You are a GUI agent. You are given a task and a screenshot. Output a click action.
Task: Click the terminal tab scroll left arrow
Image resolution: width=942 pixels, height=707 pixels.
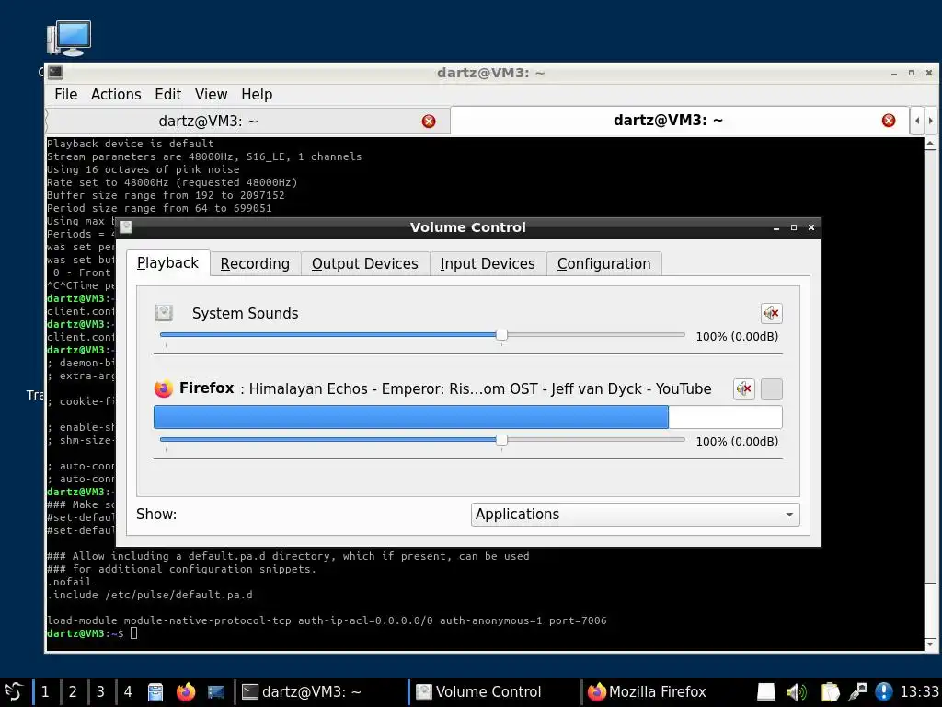[x=917, y=121]
